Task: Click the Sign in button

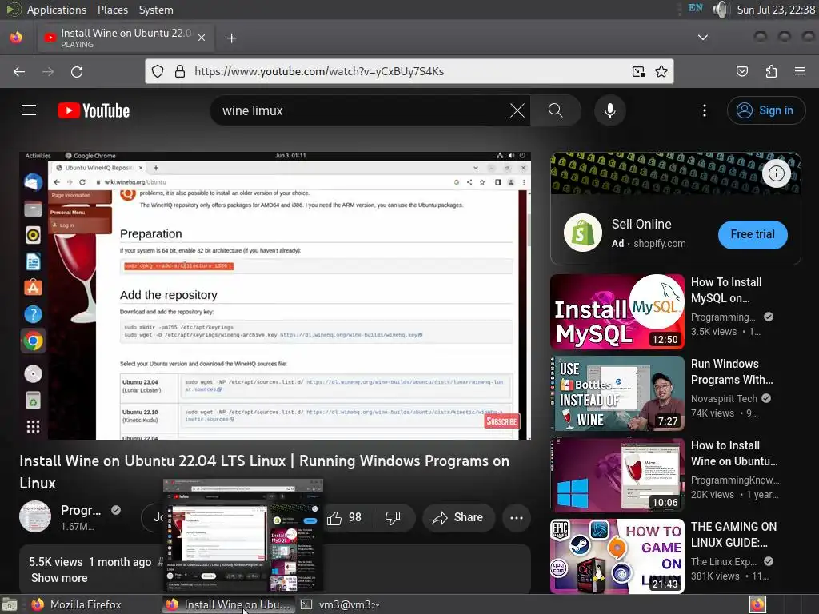Action: click(x=765, y=110)
